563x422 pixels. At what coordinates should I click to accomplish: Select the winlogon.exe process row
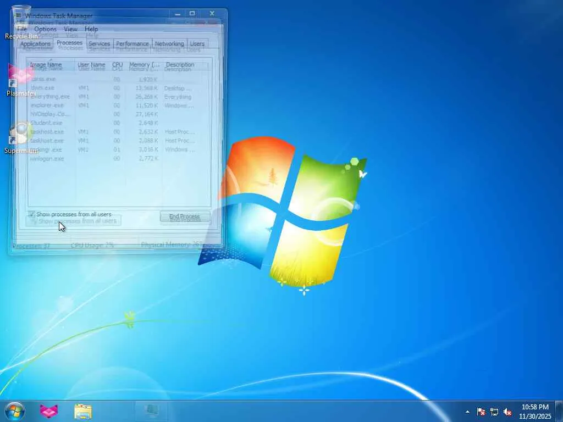[x=119, y=159]
